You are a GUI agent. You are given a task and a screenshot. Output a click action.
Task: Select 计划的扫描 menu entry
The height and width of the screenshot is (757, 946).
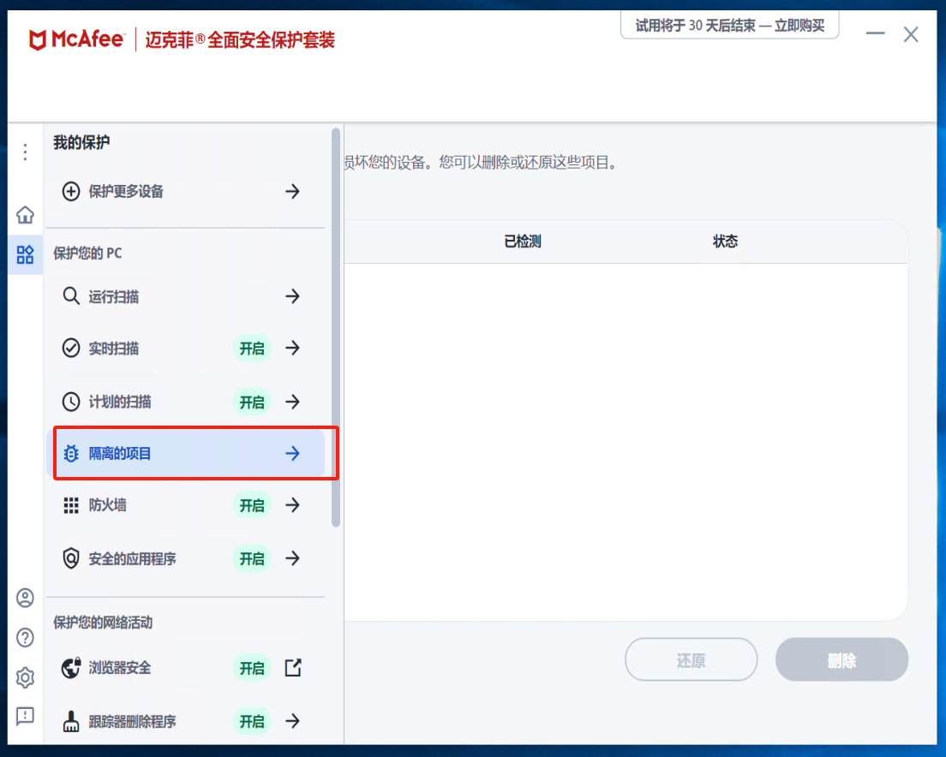(185, 402)
